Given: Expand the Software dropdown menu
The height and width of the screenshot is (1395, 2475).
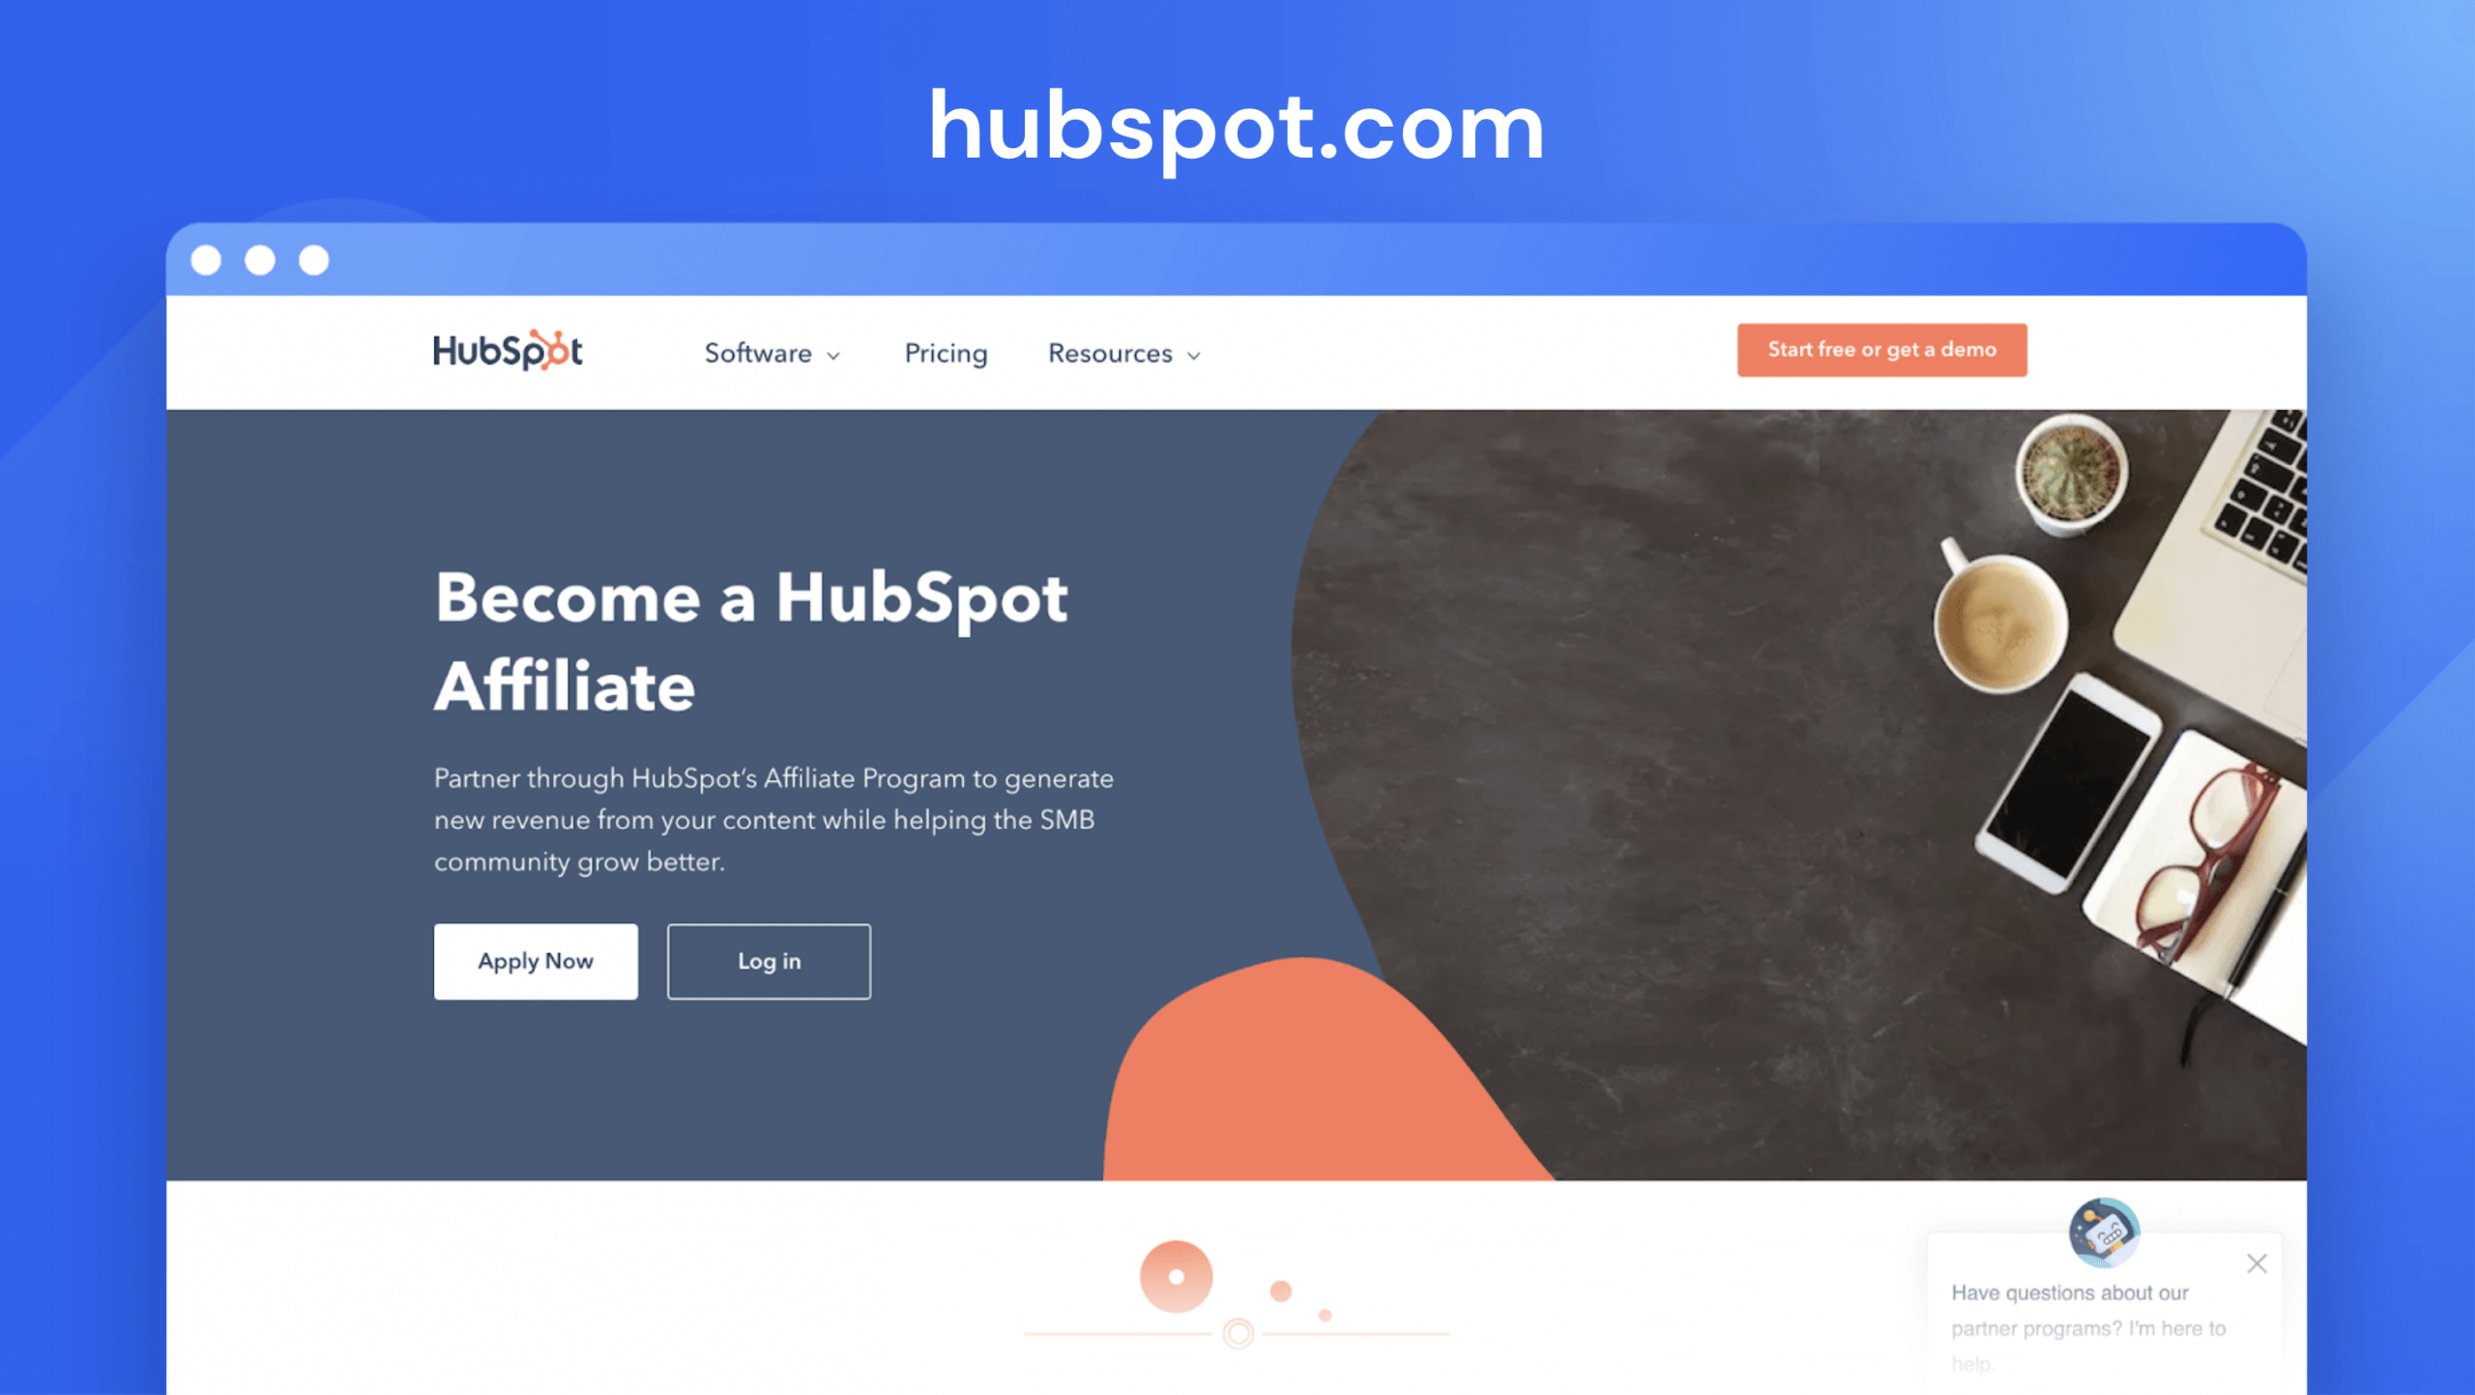Looking at the screenshot, I should [772, 354].
